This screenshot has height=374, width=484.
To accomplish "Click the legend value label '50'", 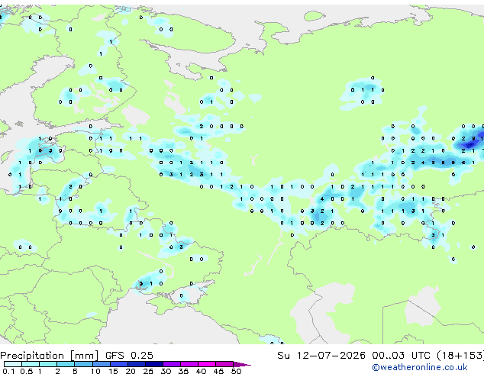I will [x=236, y=371].
